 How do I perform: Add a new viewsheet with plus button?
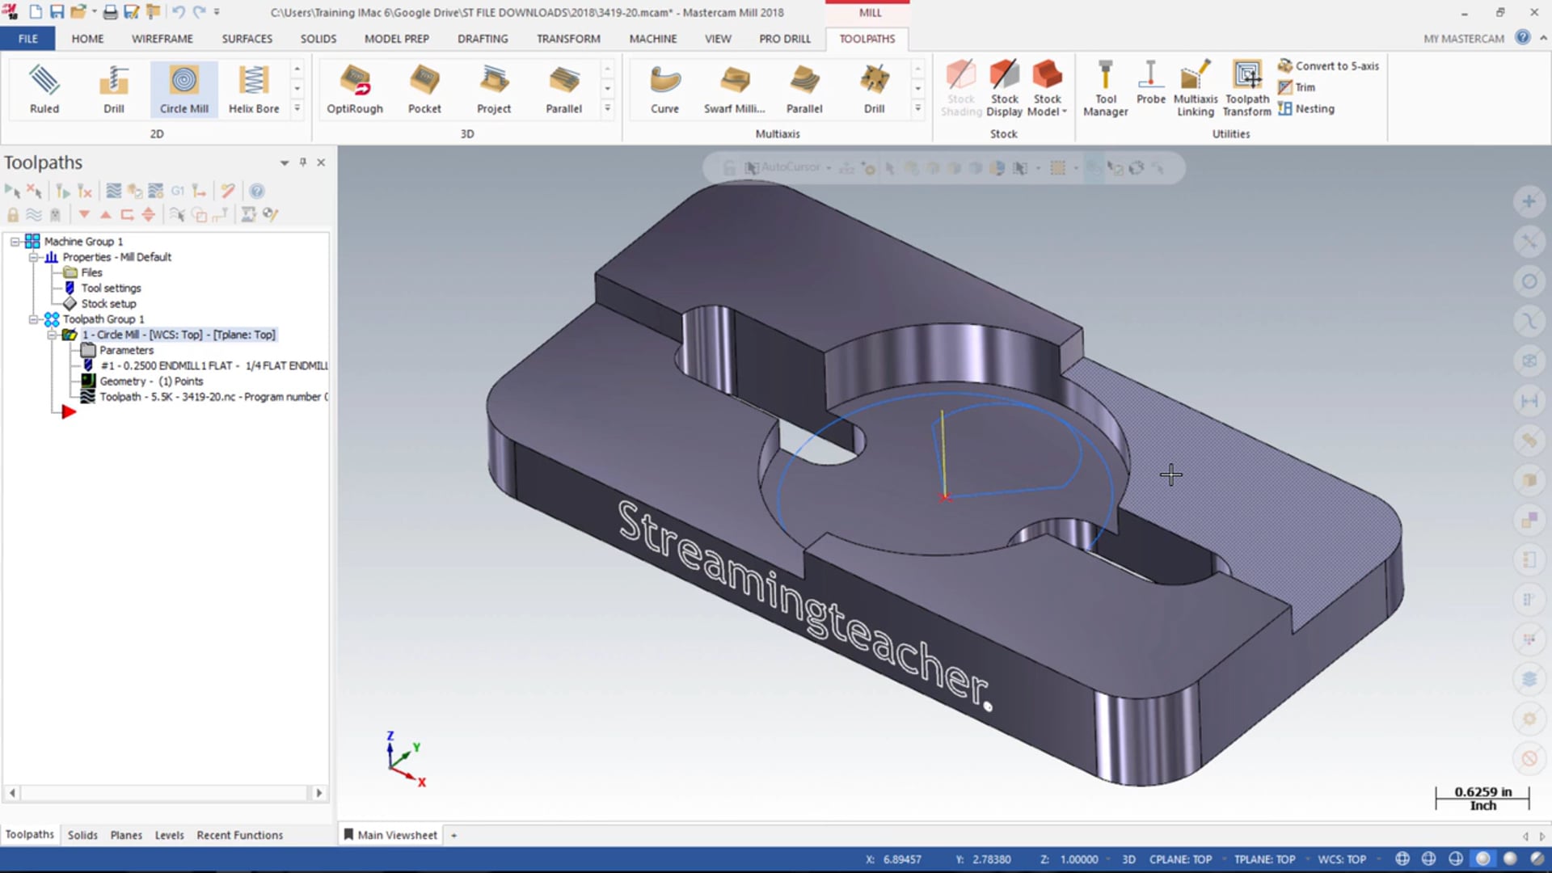pos(453,835)
